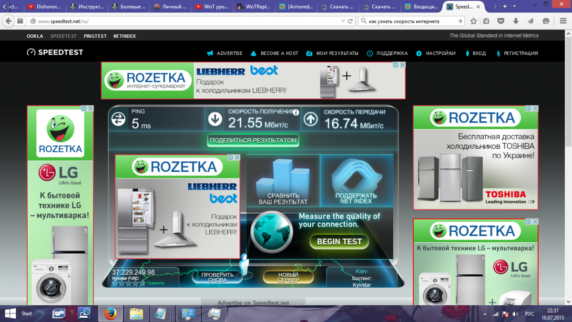This screenshot has height=322, width=572.
Task: Click the paper-plane share icon in toolbar
Action: (x=531, y=21)
